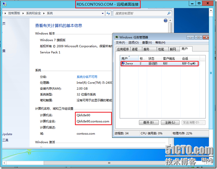The image size is (217, 169).
Task: Click the 断开(D) button
Action: [149, 122]
